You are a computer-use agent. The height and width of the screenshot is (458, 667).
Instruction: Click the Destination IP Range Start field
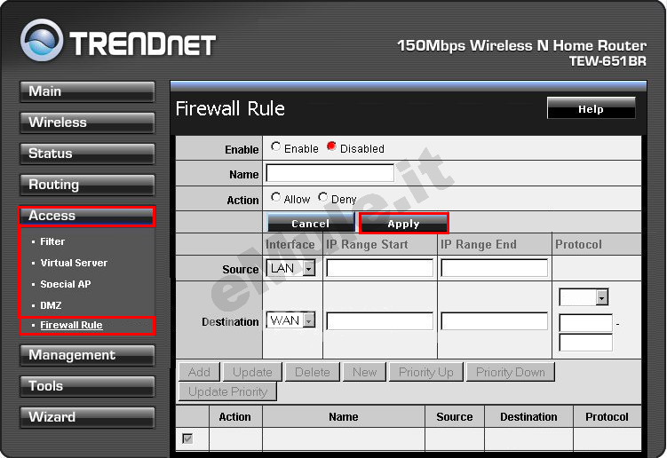click(379, 321)
